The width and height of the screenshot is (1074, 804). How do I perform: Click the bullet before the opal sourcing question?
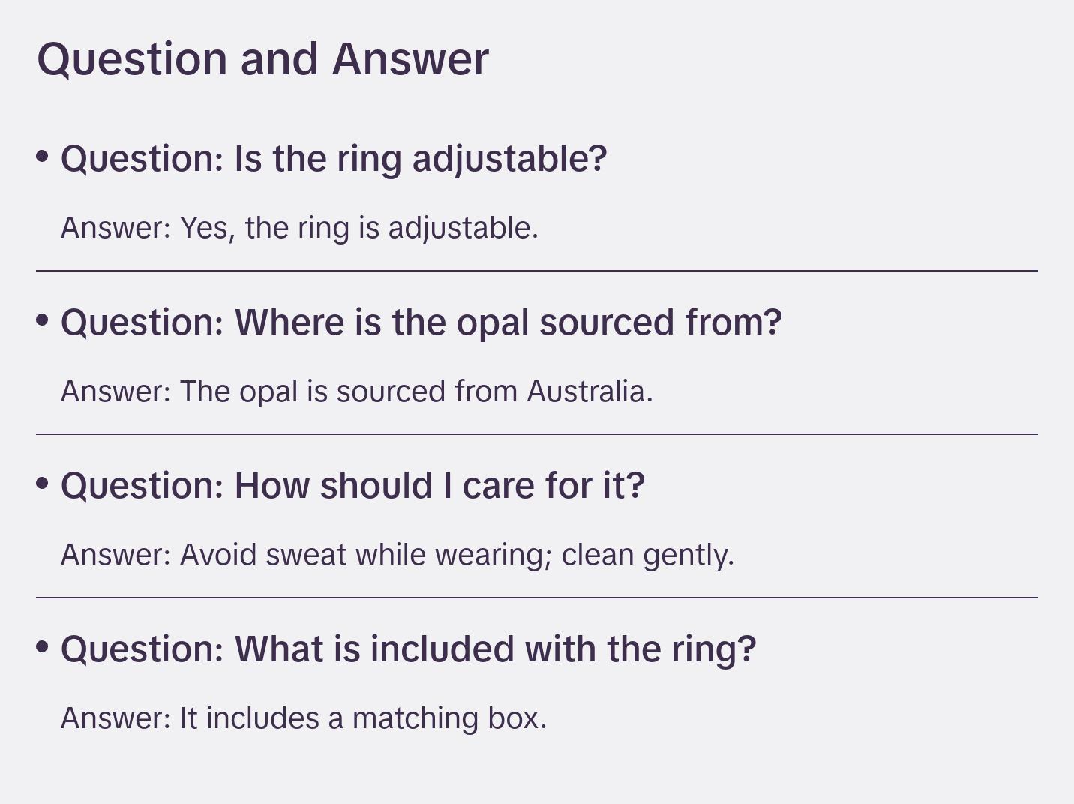tap(43, 320)
